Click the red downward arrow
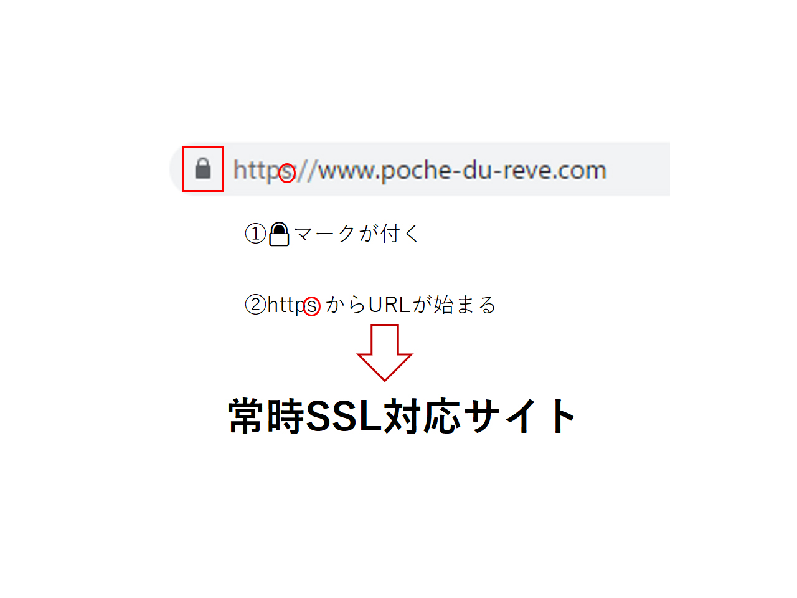This screenshot has height=598, width=797. (385, 352)
